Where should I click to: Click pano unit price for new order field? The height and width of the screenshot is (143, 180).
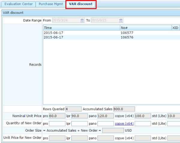[106, 138]
